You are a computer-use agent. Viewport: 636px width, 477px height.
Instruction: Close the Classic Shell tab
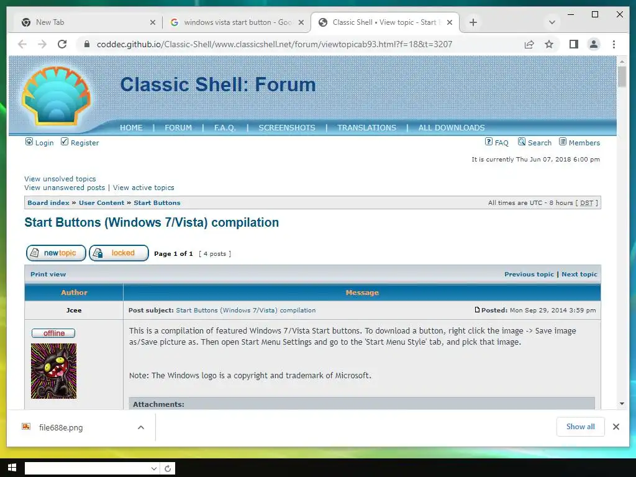click(450, 22)
